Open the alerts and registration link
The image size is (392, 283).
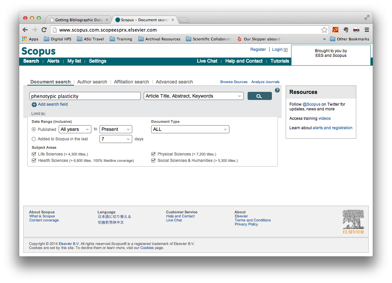coord(333,128)
